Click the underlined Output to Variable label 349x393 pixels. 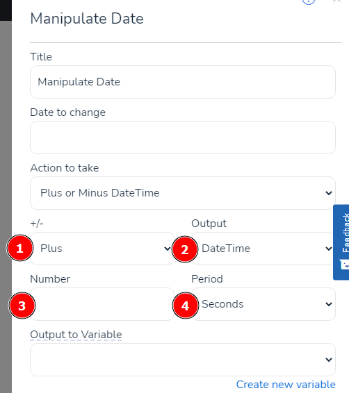click(76, 335)
